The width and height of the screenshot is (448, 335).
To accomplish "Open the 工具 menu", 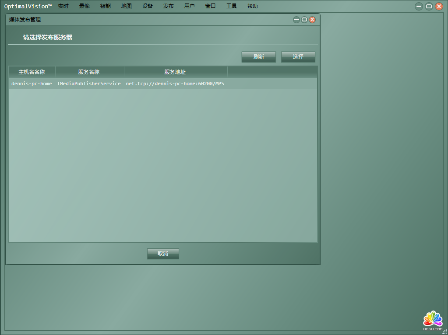I will (232, 6).
